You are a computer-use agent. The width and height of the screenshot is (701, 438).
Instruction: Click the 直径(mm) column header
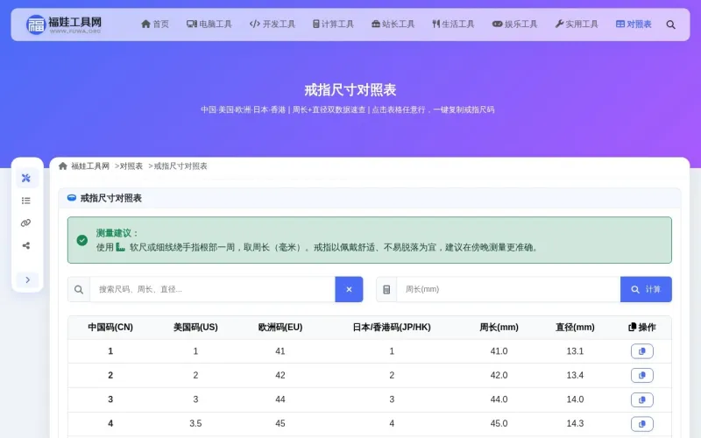(575, 327)
